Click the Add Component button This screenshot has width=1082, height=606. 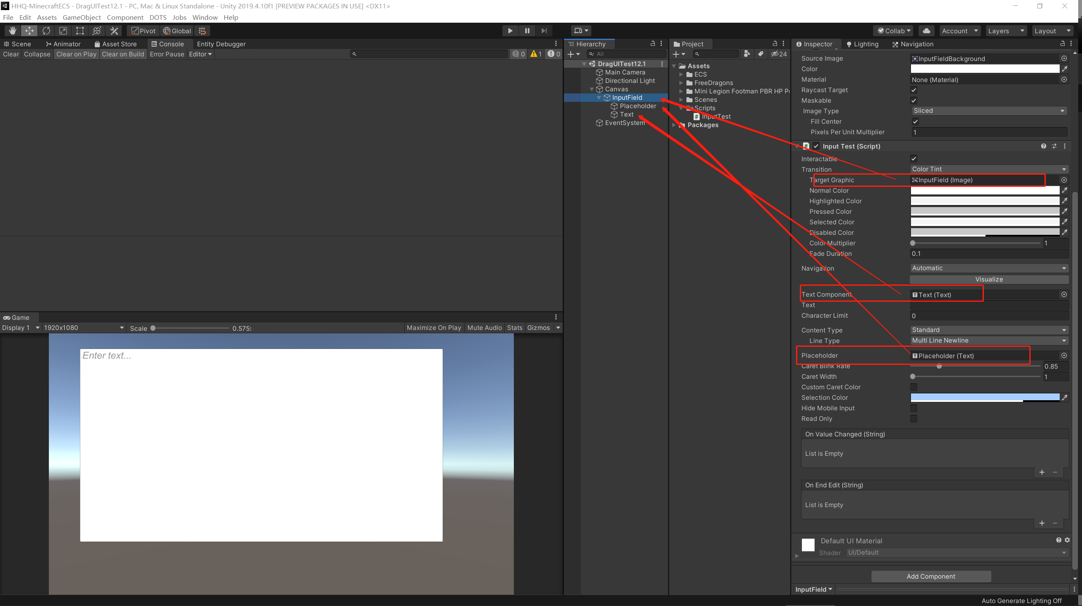coord(930,577)
